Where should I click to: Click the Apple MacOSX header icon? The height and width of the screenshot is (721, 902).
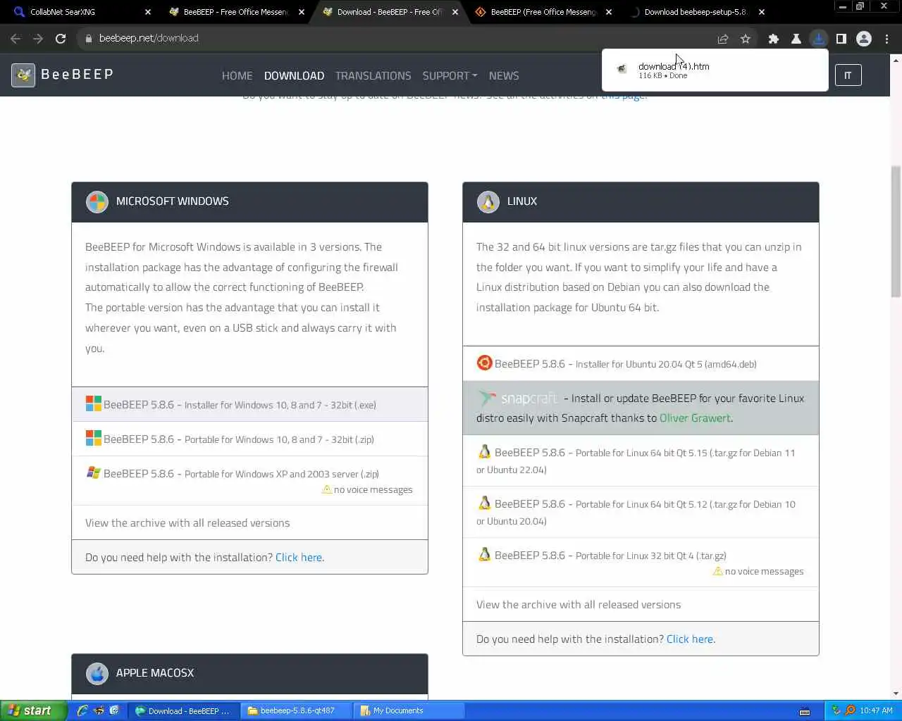pyautogui.click(x=97, y=673)
